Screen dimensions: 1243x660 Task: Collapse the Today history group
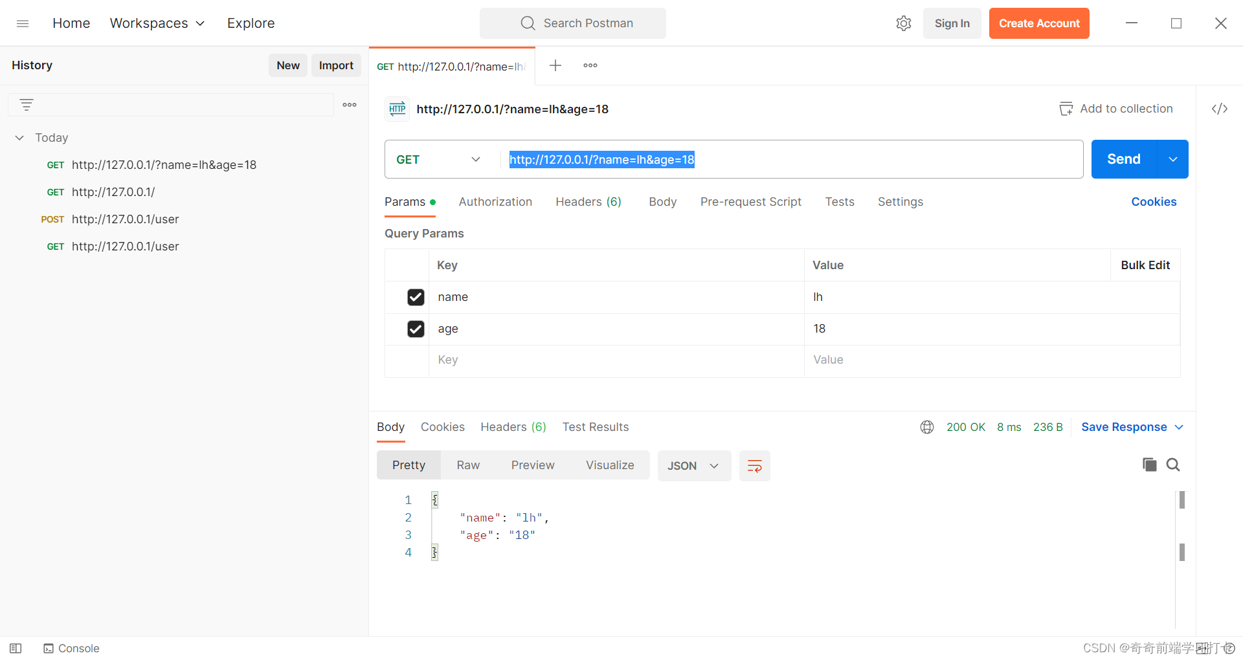(x=19, y=138)
